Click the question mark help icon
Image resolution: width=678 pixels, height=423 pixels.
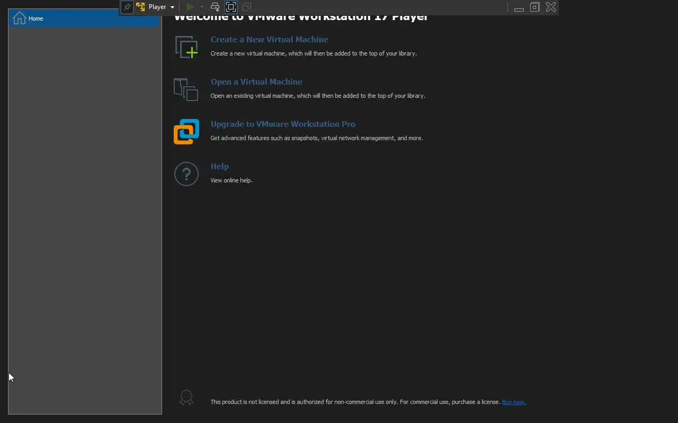[x=186, y=174]
